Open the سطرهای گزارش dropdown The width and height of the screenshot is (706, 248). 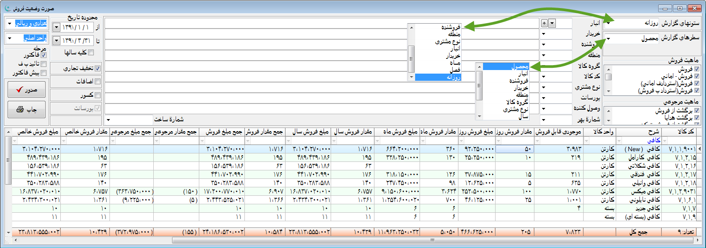(609, 39)
